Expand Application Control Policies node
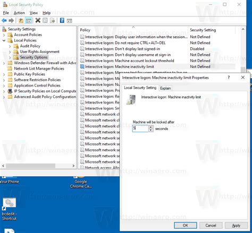Screen dimensions: 252x233 [x=4, y=86]
